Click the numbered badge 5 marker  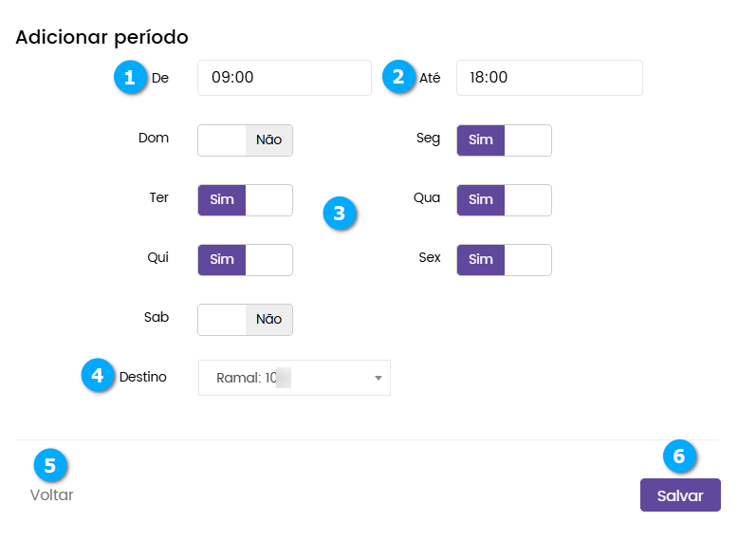pos(50,465)
